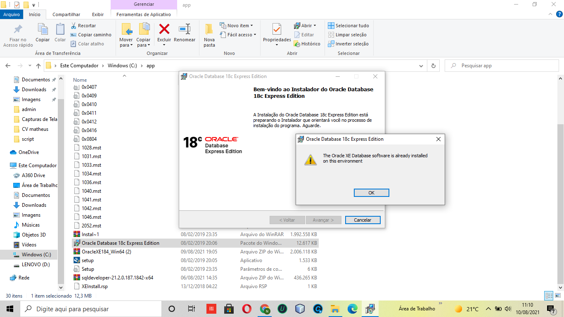Collapse the ribbon with the chevron
The image size is (564, 317).
click(551, 14)
